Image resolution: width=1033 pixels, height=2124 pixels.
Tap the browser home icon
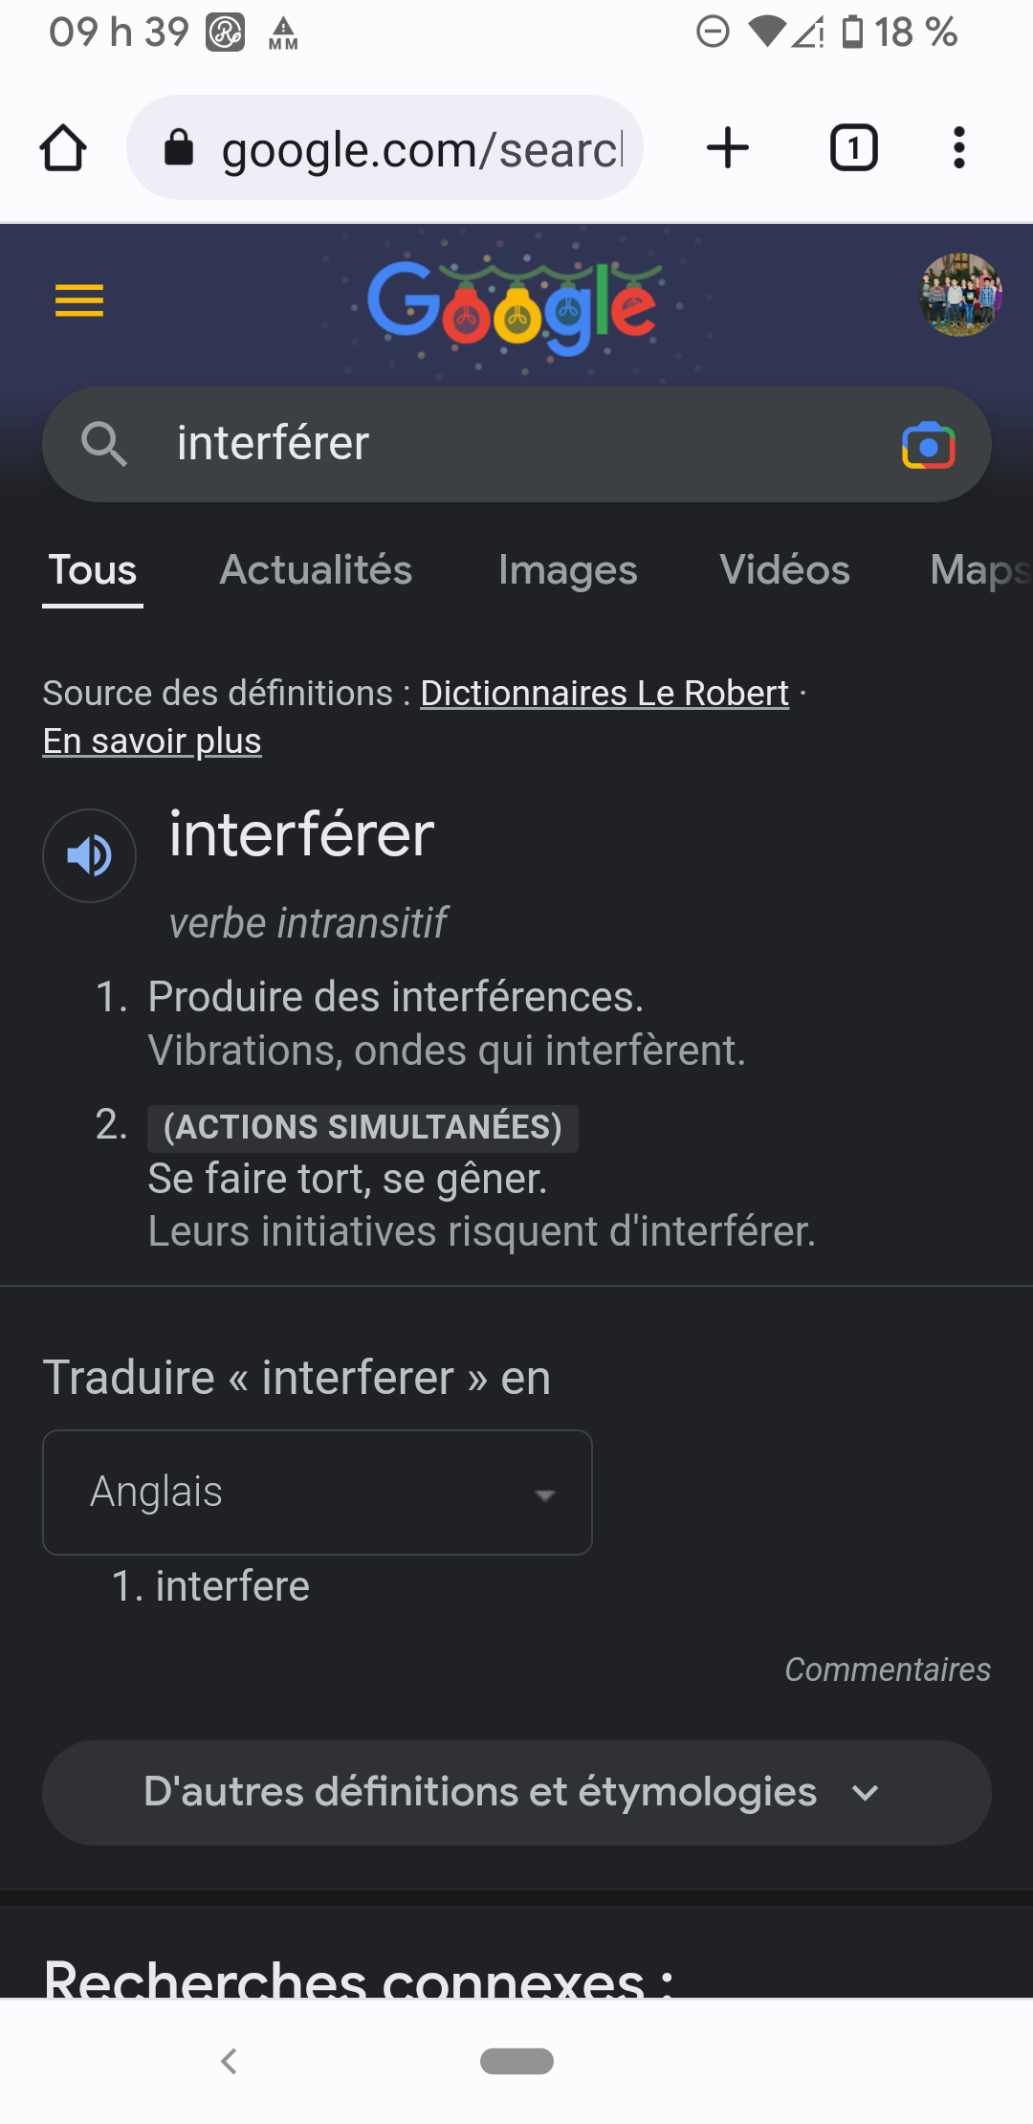click(x=63, y=148)
